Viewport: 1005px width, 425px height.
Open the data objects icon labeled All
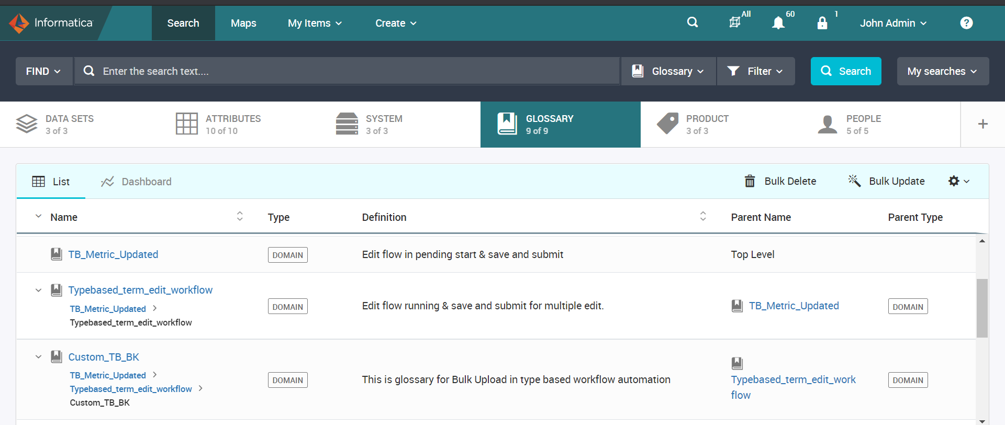pyautogui.click(x=735, y=23)
